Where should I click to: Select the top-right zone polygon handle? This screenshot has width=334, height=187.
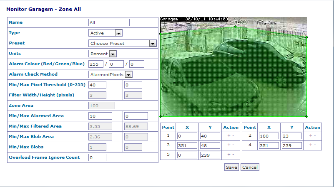coord(307,37)
